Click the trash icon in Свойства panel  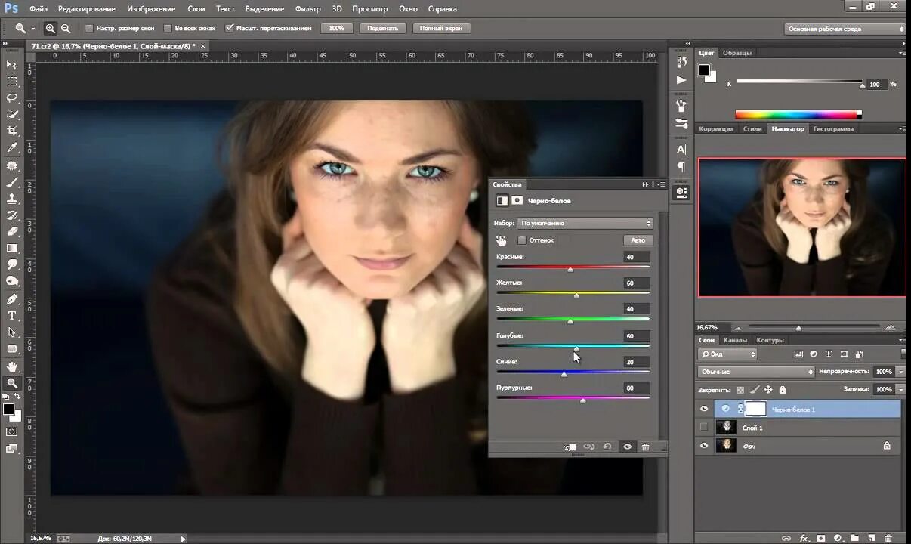click(x=645, y=447)
